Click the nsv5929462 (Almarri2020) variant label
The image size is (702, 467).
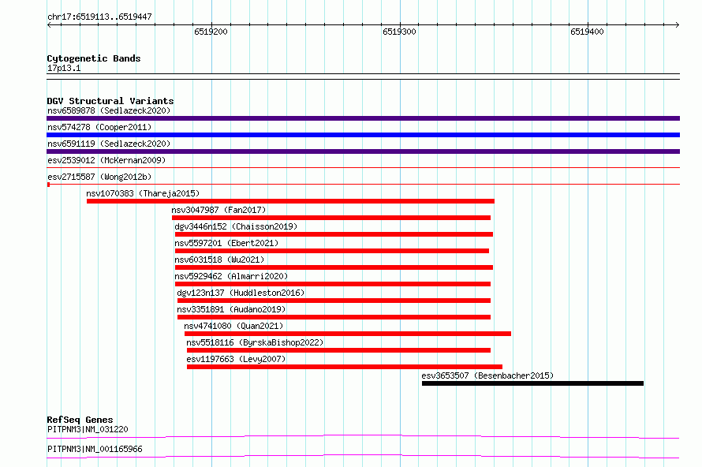coord(231,276)
